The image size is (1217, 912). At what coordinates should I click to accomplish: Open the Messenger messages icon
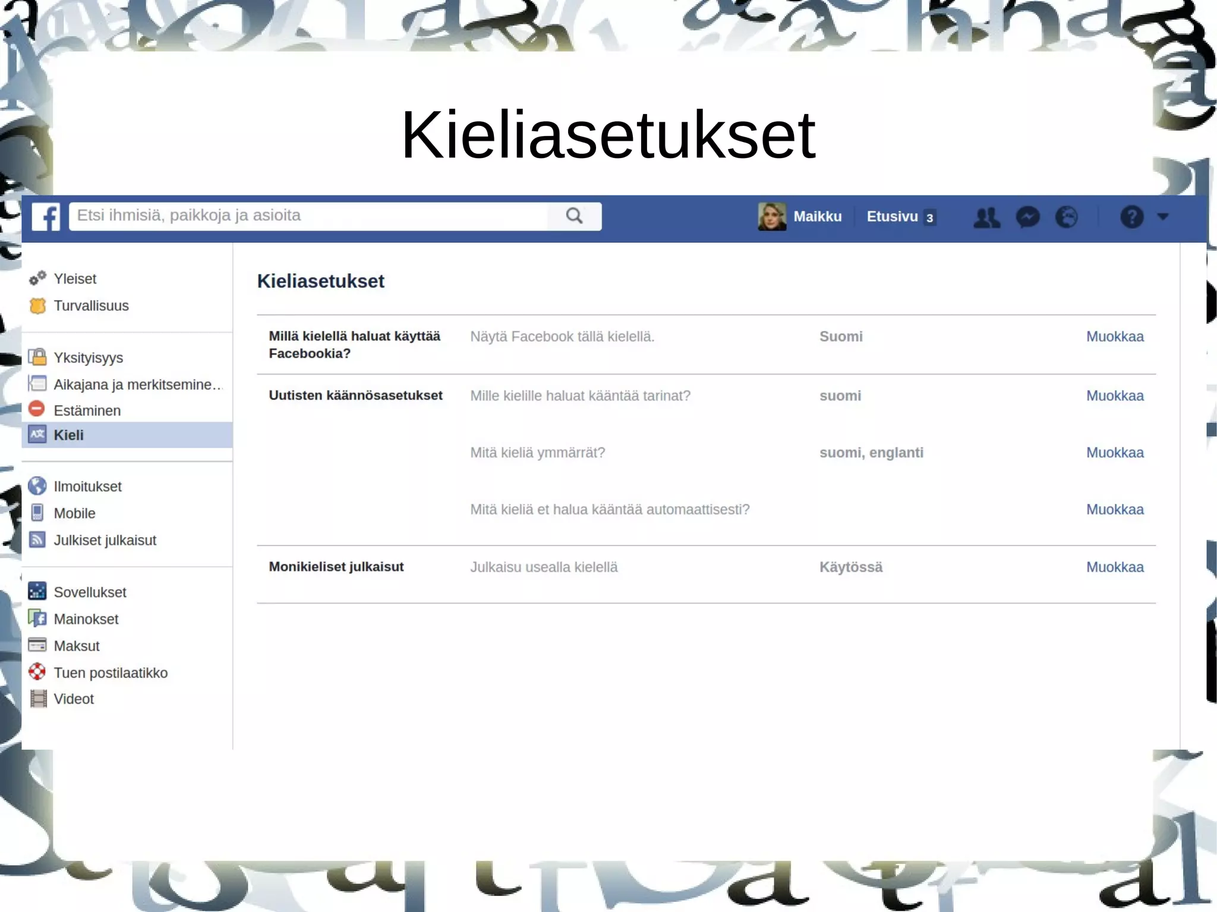pos(1027,217)
